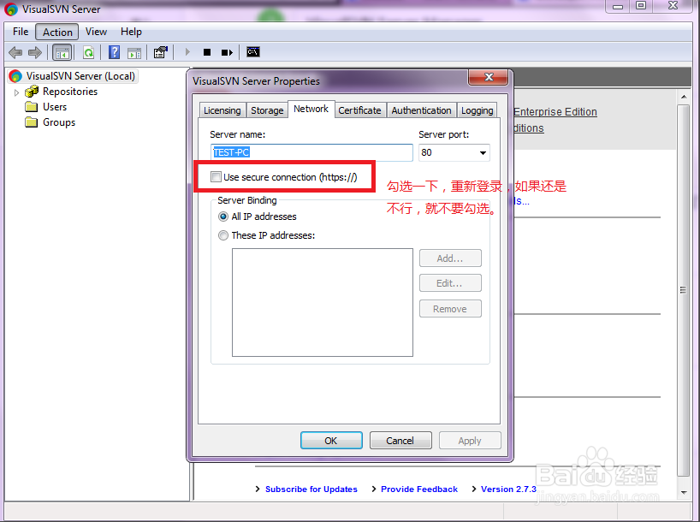Click the Groups folder icon
The width and height of the screenshot is (700, 522).
point(32,122)
